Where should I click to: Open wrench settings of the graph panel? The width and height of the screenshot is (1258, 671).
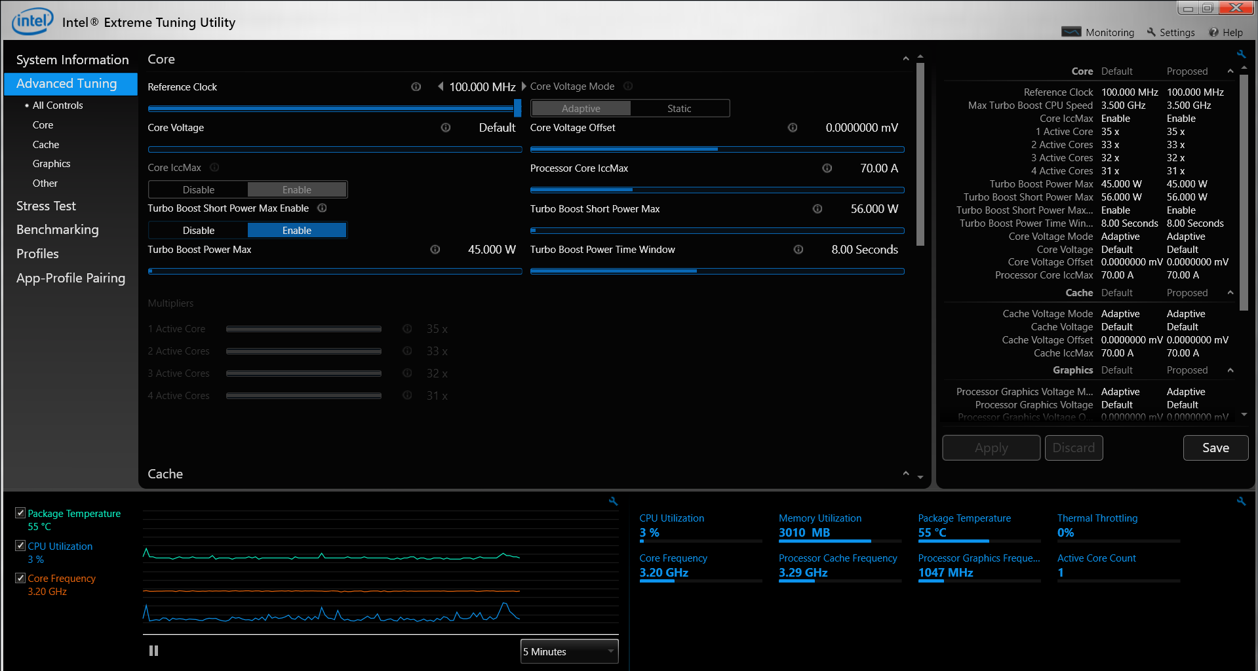(x=613, y=501)
